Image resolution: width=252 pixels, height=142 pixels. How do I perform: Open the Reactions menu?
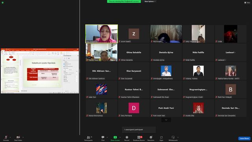(x=151, y=138)
